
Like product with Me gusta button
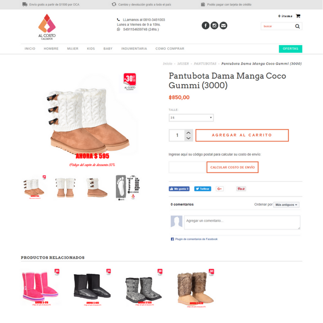pyautogui.click(x=179, y=189)
